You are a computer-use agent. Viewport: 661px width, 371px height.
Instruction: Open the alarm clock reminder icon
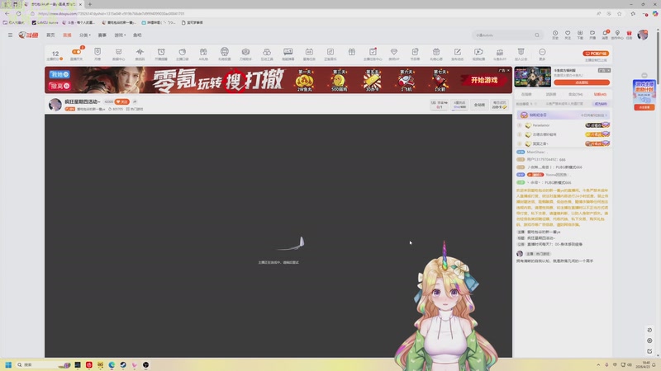pyautogui.click(x=161, y=54)
